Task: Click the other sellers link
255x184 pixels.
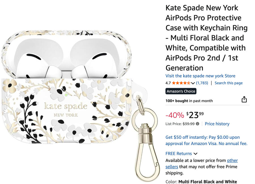Action: 202,164
